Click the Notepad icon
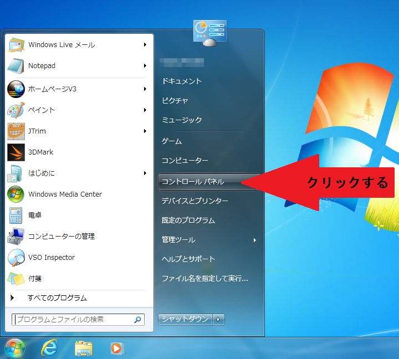The image size is (399, 359). 16,66
